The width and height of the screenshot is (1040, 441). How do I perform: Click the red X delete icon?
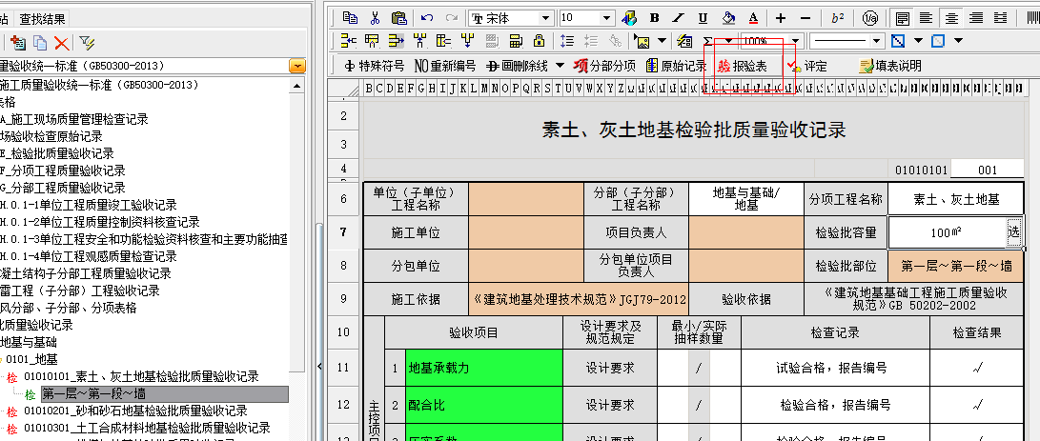61,42
